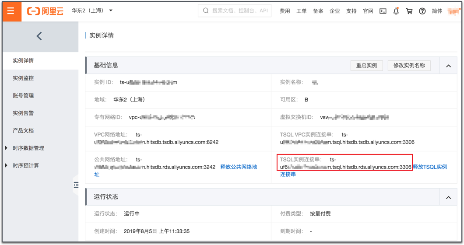Go back using the sidebar arrow
Screen dimensions: 464x245
click(39, 36)
